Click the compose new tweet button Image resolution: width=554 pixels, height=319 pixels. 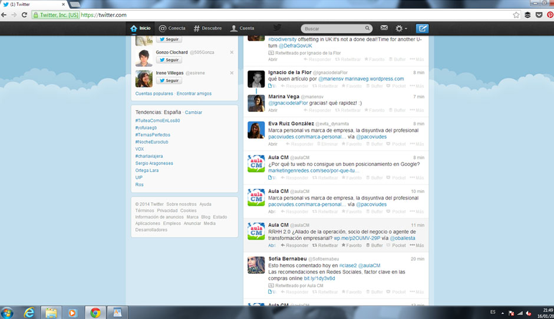(x=422, y=28)
